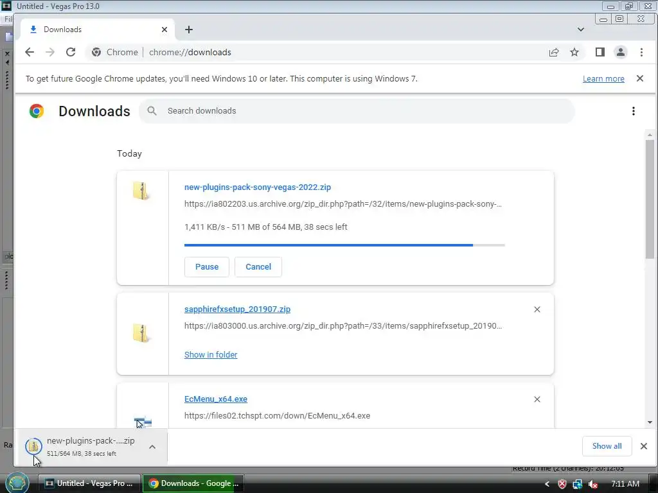Click the muted volume tray icon
Image resolution: width=658 pixels, height=493 pixels.
point(593,484)
